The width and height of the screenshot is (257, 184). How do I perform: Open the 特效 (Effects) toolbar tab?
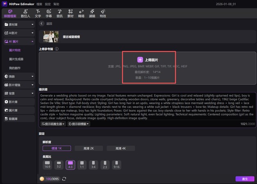pyautogui.click(x=103, y=13)
